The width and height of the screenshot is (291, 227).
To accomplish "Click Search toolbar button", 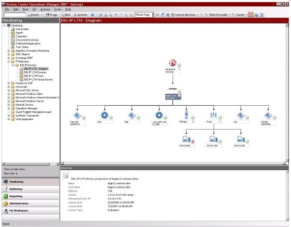I will click(x=33, y=15).
